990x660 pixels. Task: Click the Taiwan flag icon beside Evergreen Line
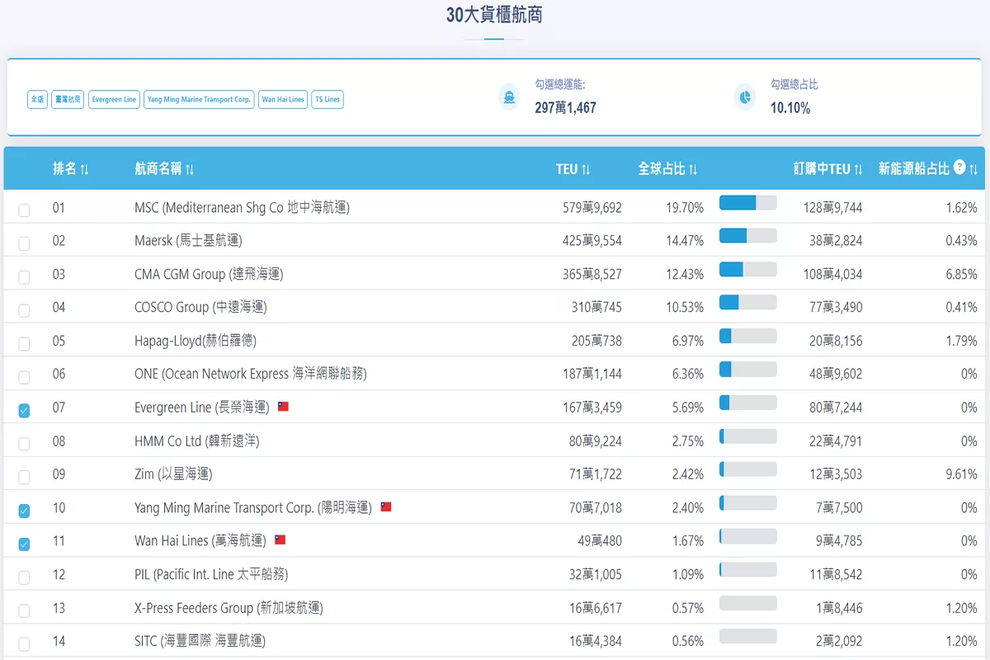(x=283, y=407)
